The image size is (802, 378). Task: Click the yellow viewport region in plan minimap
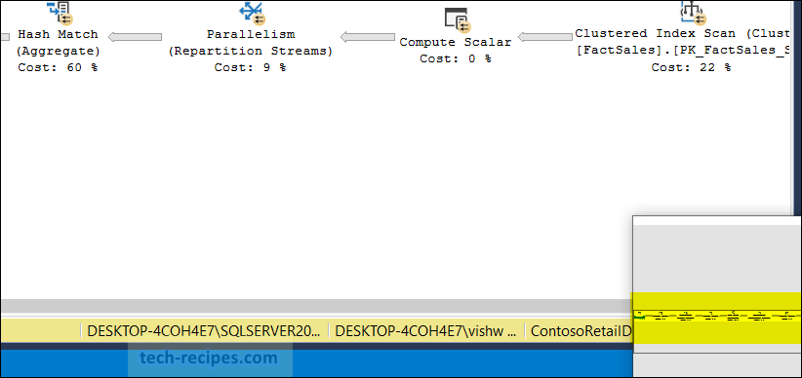point(717,318)
